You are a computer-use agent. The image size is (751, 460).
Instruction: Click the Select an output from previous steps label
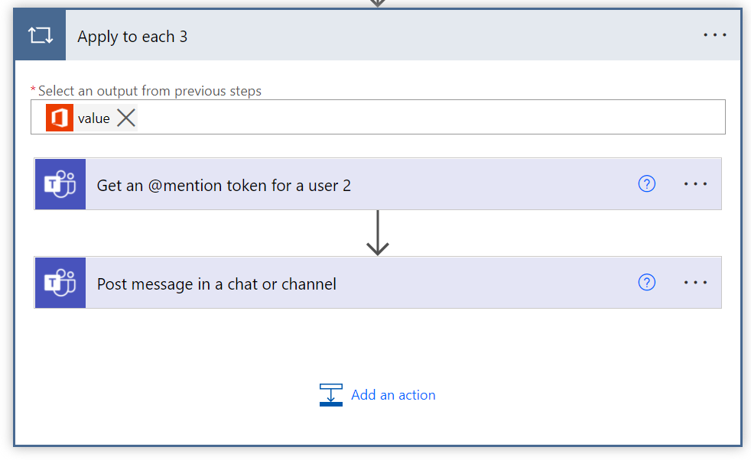click(149, 91)
